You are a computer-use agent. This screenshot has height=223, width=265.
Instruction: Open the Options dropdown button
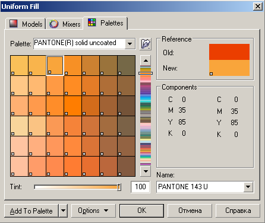pyautogui.click(x=93, y=211)
